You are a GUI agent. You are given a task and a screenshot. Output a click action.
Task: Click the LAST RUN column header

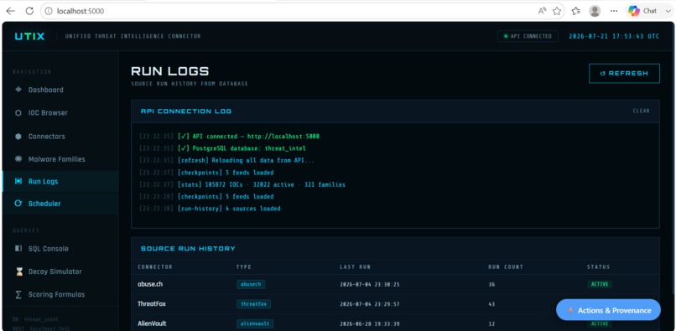(x=355, y=266)
